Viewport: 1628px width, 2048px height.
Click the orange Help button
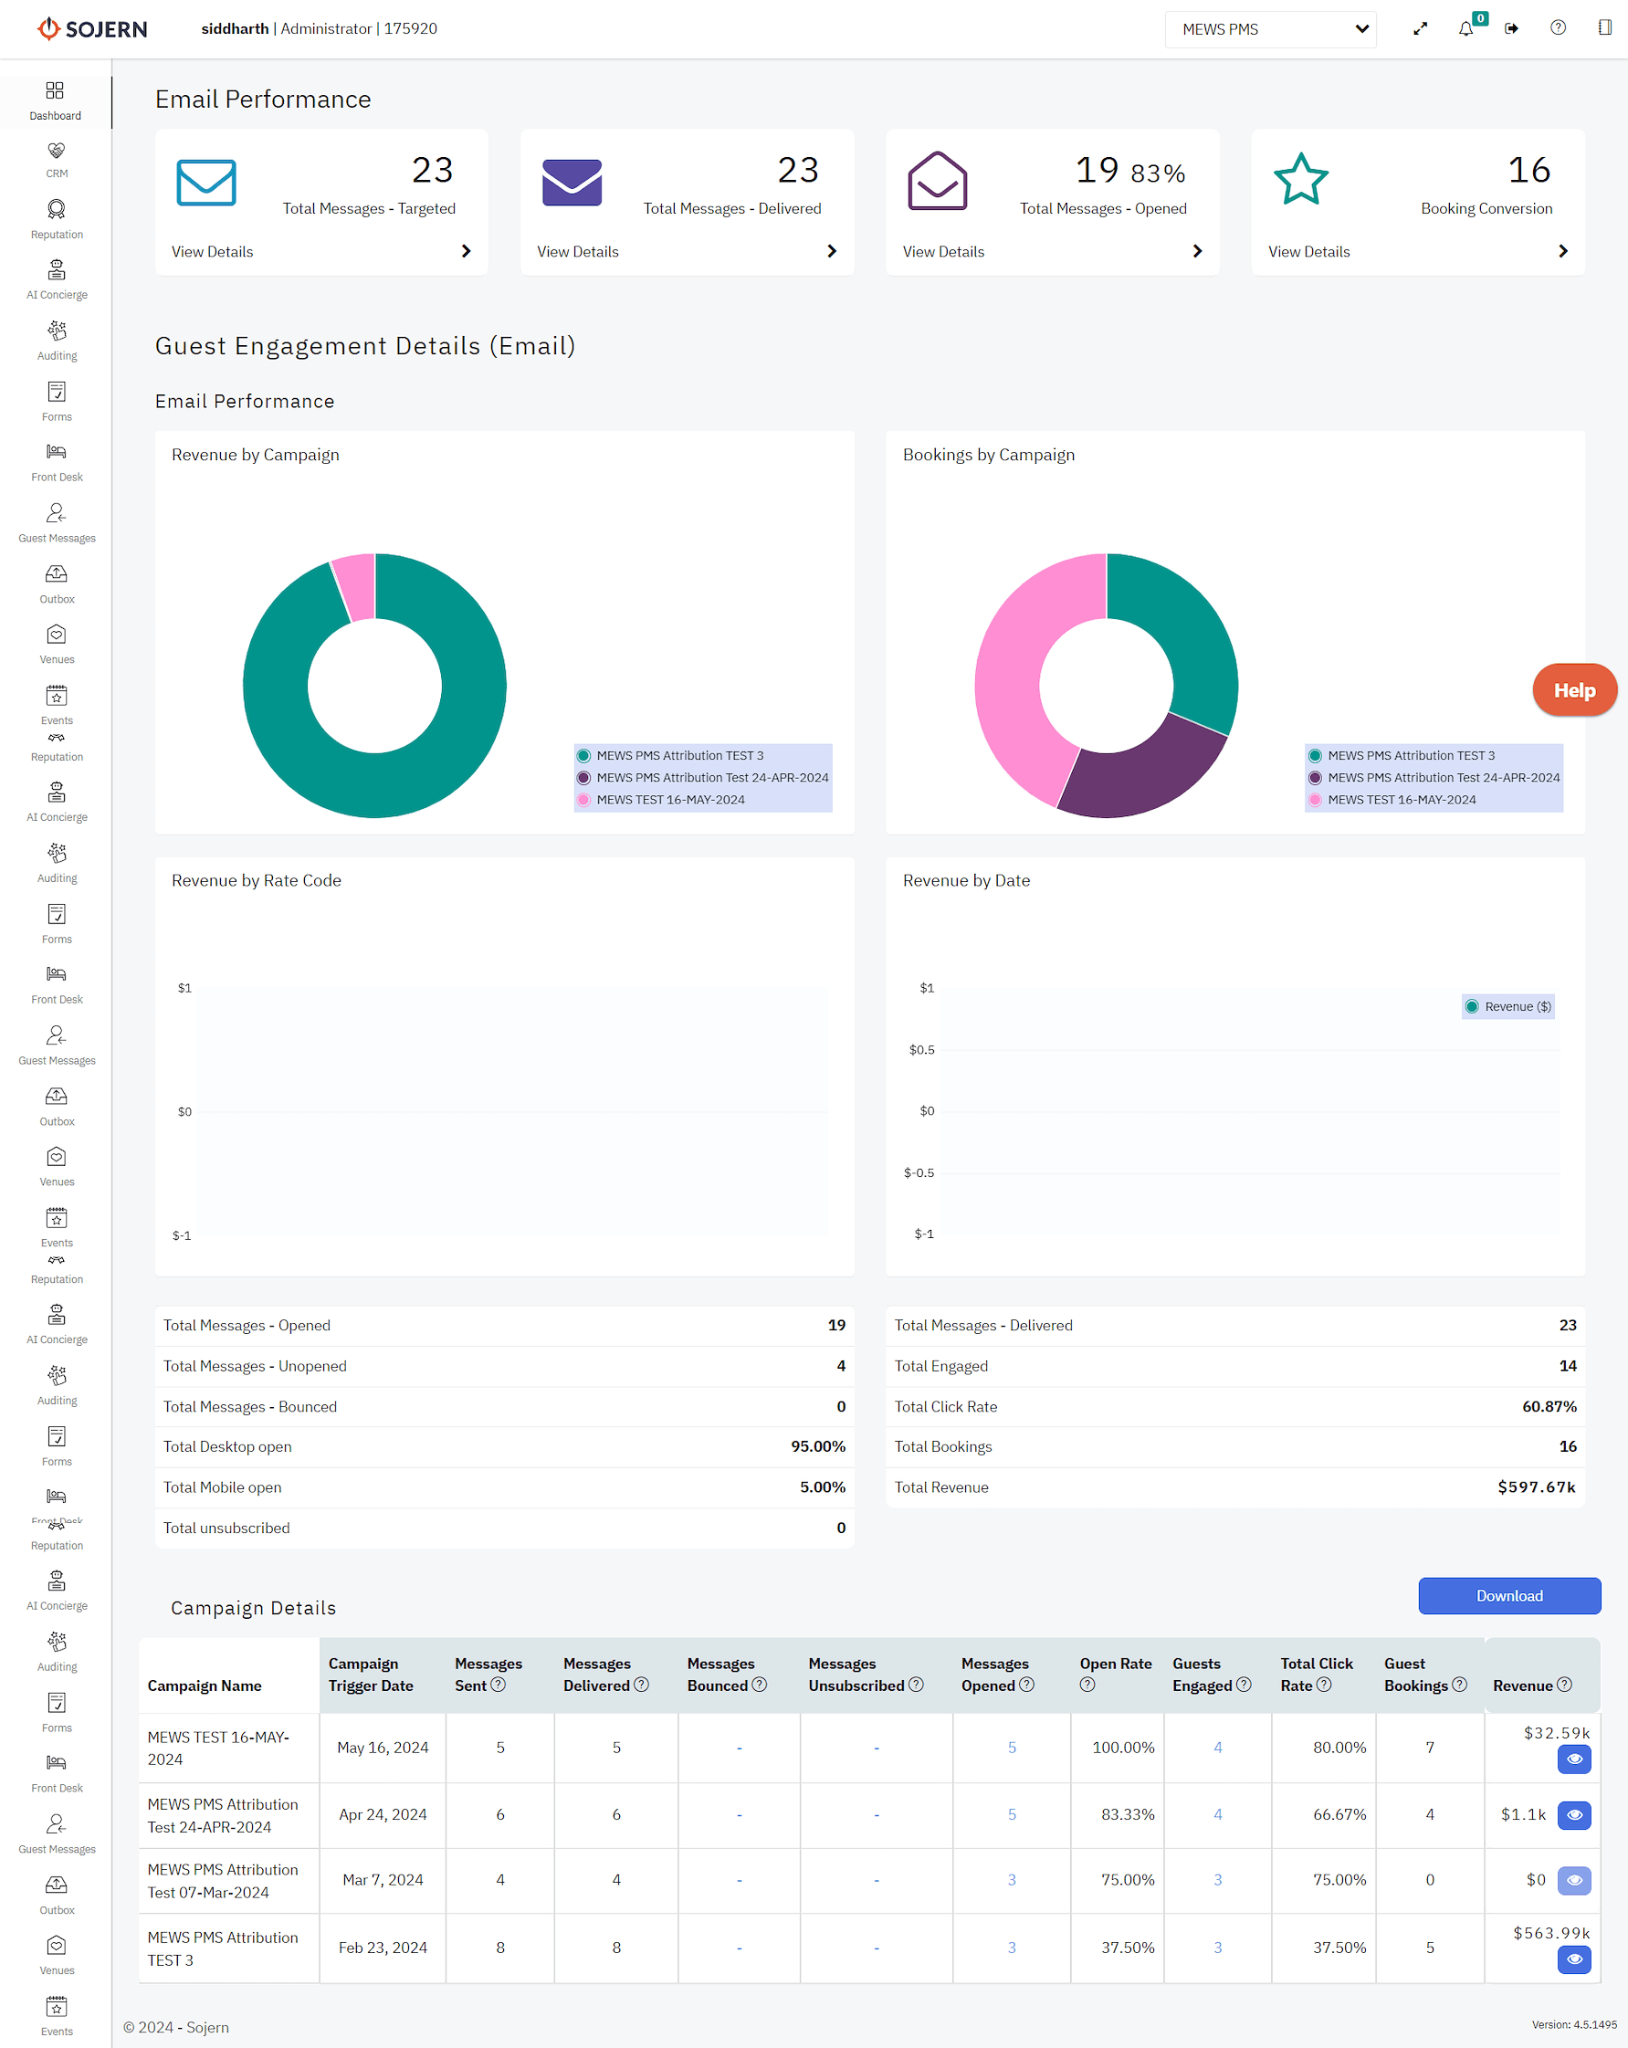(1573, 690)
